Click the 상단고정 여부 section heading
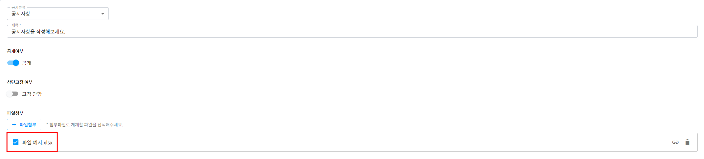The width and height of the screenshot is (704, 159). coord(20,82)
